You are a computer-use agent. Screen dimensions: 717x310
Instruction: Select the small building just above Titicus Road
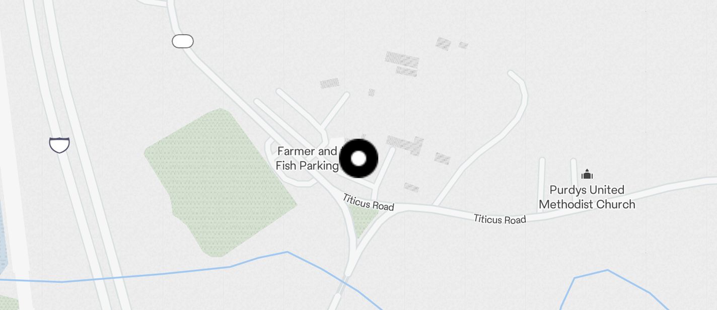point(411,187)
